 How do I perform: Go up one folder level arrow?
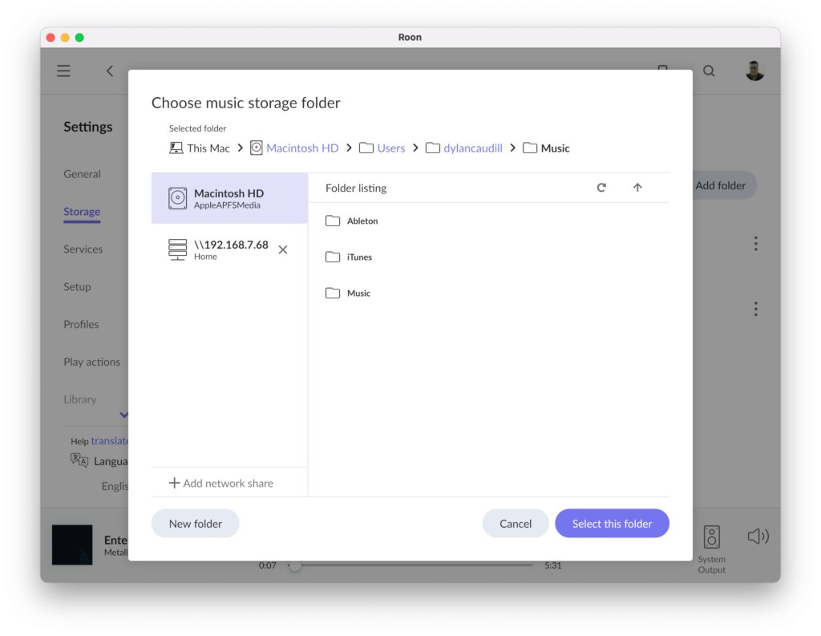click(x=637, y=188)
